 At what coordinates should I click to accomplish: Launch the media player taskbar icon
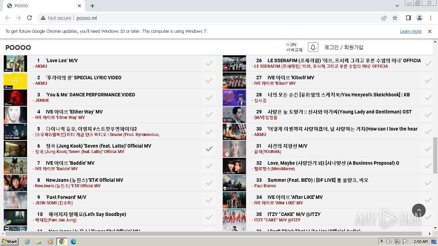click(x=50, y=242)
